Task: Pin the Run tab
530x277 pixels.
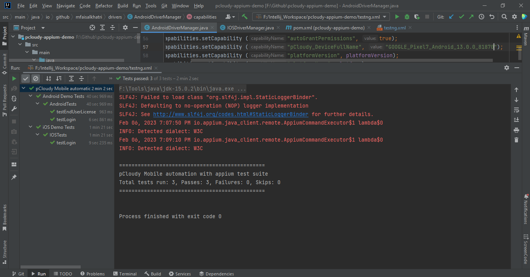Action: pyautogui.click(x=14, y=177)
